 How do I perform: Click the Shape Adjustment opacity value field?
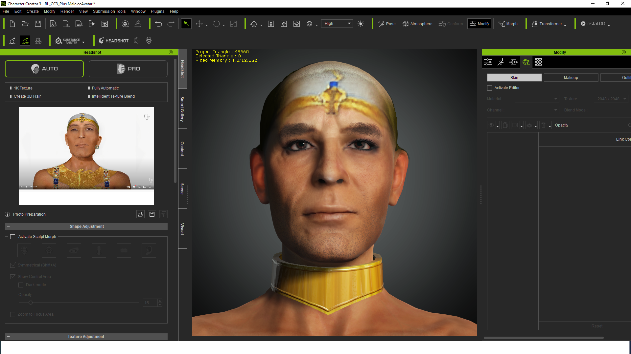[150, 303]
